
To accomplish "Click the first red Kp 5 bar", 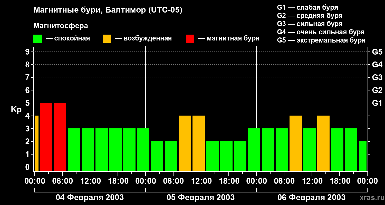I will (x=46, y=137).
